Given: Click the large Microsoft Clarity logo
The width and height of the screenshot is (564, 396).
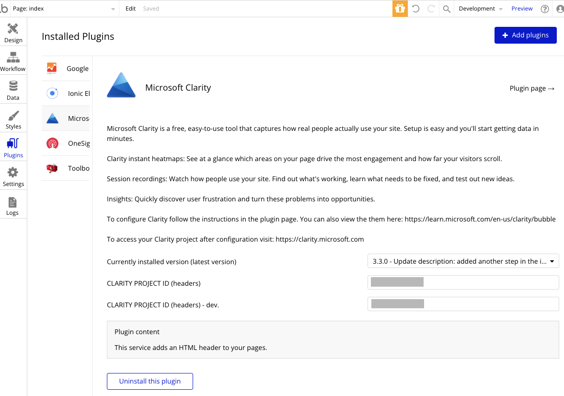Looking at the screenshot, I should [121, 85].
